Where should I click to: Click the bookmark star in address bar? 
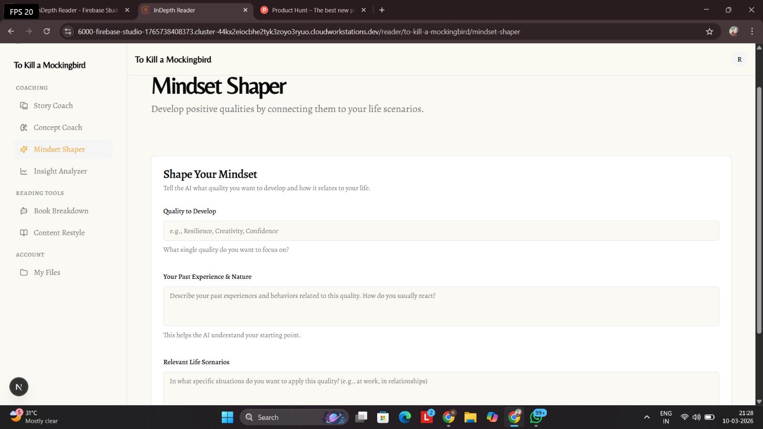point(710,31)
